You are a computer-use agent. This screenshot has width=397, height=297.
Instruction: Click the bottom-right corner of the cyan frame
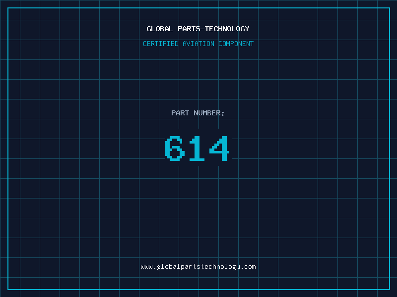(389, 289)
